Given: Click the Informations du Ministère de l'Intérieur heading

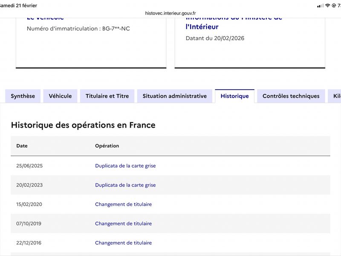Looking at the screenshot, I should [234, 22].
